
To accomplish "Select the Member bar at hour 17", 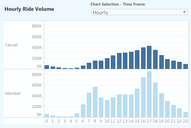I will pyautogui.click(x=149, y=94).
